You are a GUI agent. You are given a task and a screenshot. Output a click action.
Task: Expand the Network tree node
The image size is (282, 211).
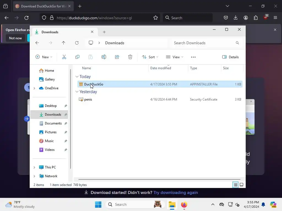coord(34,176)
